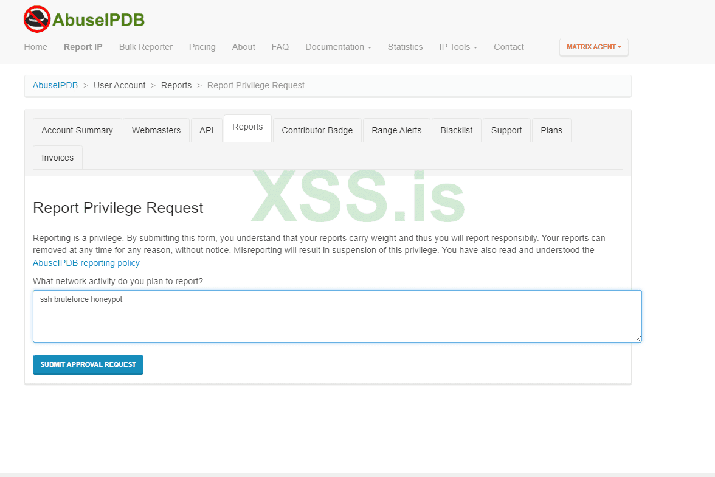Open the IP Tools dropdown menu

pos(455,47)
